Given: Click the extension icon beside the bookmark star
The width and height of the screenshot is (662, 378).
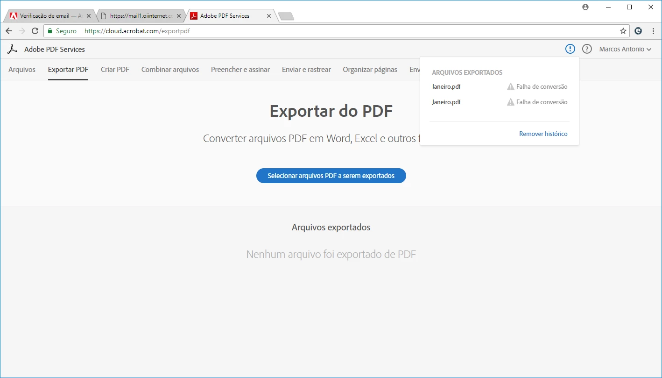Looking at the screenshot, I should (638, 31).
